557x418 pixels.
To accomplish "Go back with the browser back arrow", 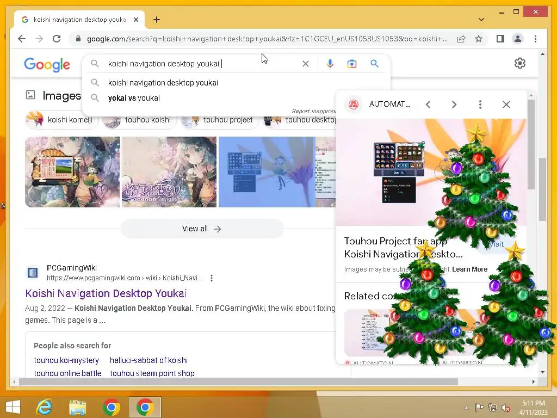I will [x=22, y=39].
